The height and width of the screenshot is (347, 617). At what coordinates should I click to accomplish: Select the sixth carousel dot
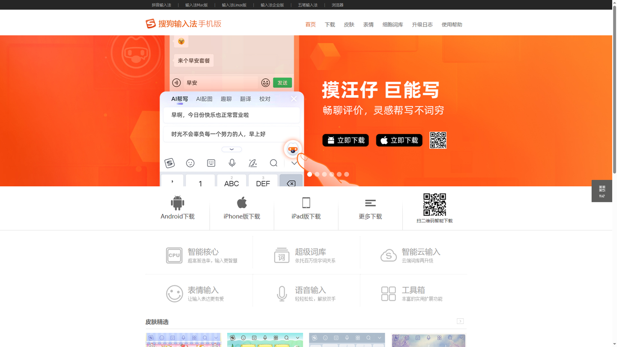tap(347, 174)
